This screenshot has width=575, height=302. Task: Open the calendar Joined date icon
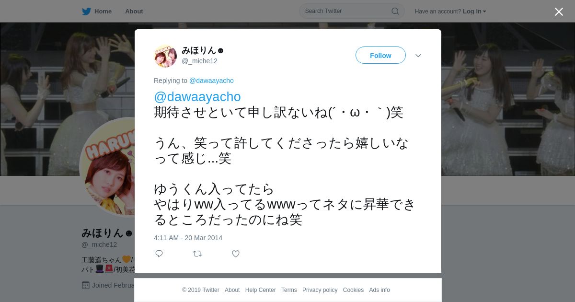(x=86, y=285)
